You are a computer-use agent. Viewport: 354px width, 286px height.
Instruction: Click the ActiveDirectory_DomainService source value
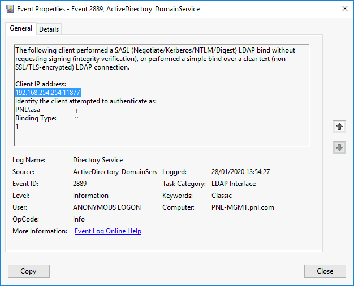pos(115,172)
